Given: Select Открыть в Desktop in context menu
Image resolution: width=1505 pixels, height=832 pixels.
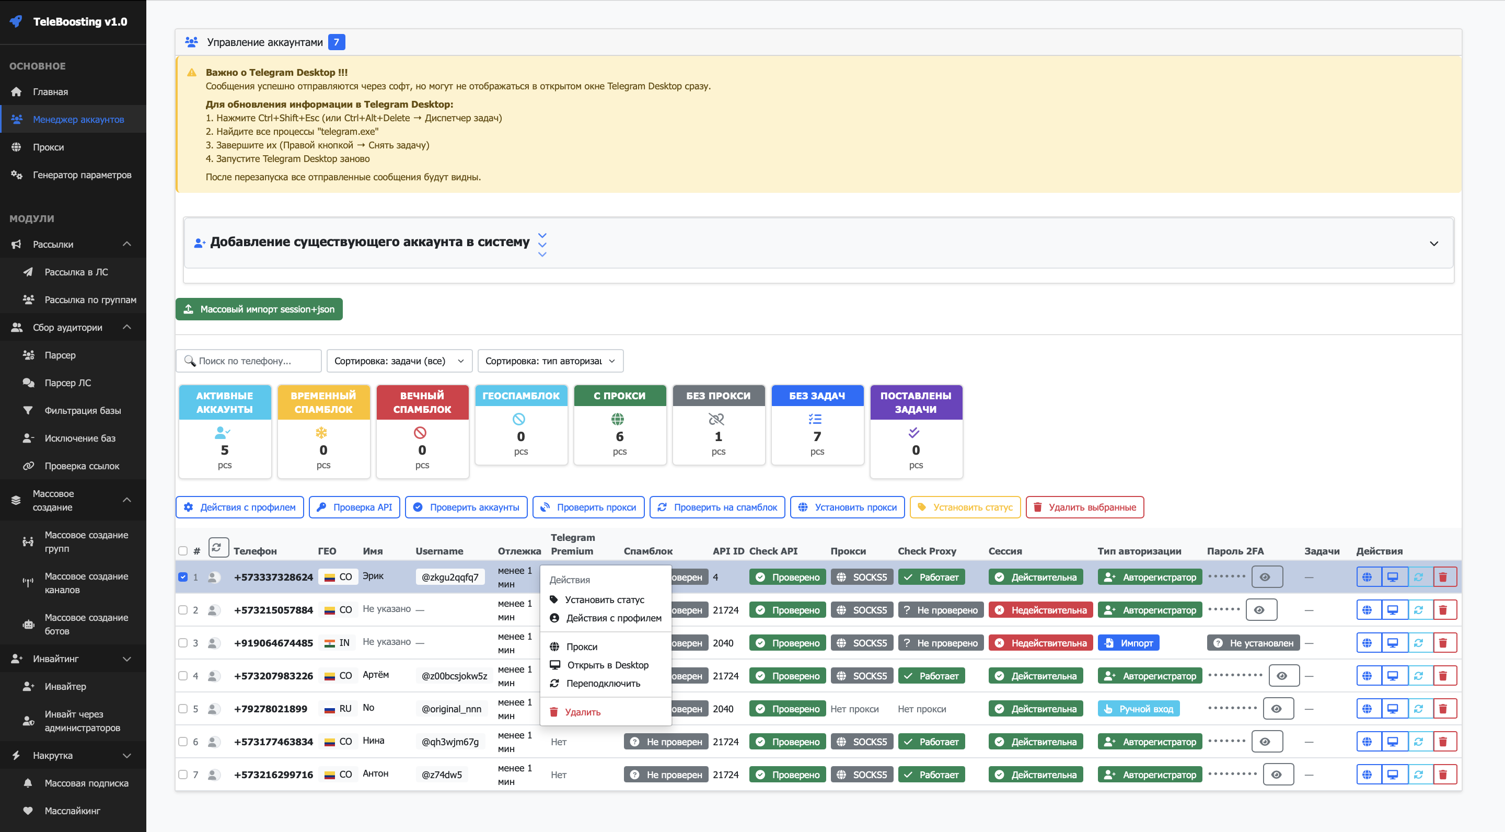Looking at the screenshot, I should (607, 665).
